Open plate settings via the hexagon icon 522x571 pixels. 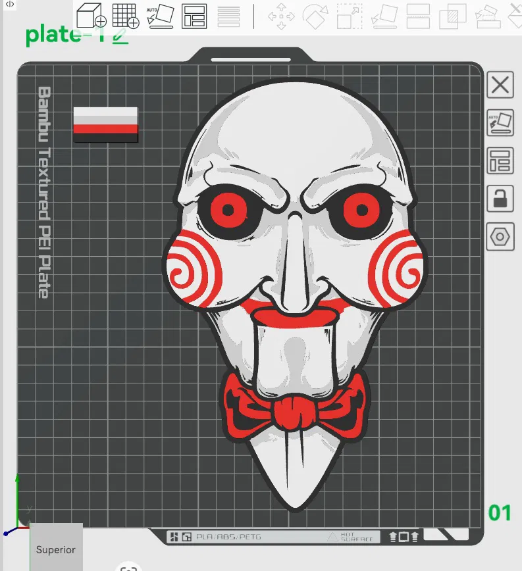(500, 237)
